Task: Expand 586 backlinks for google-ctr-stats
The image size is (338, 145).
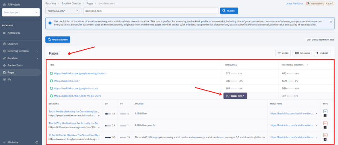Action: (234, 88)
